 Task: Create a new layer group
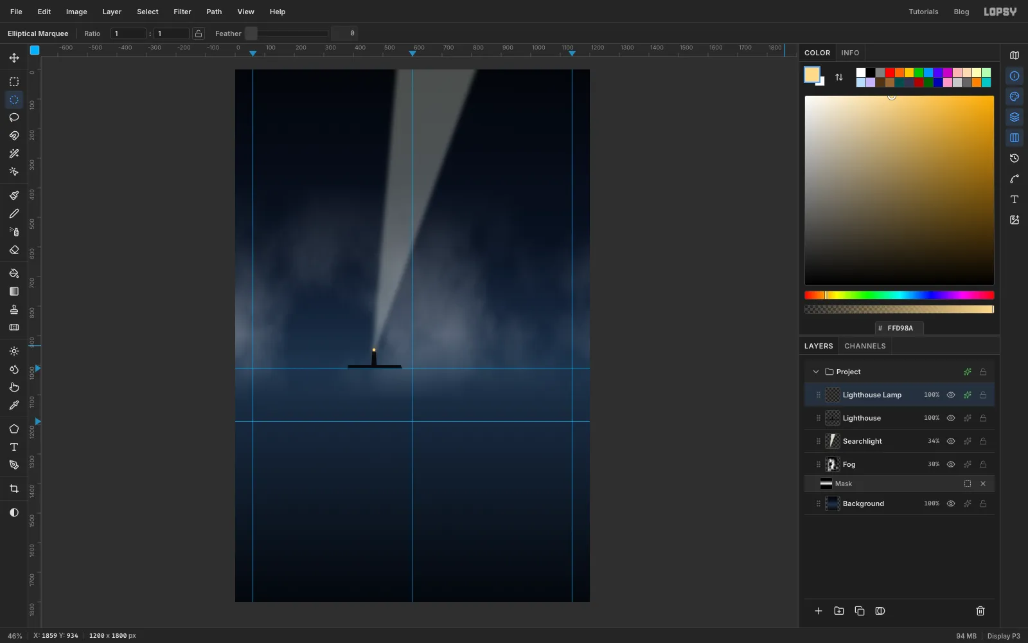(839, 611)
